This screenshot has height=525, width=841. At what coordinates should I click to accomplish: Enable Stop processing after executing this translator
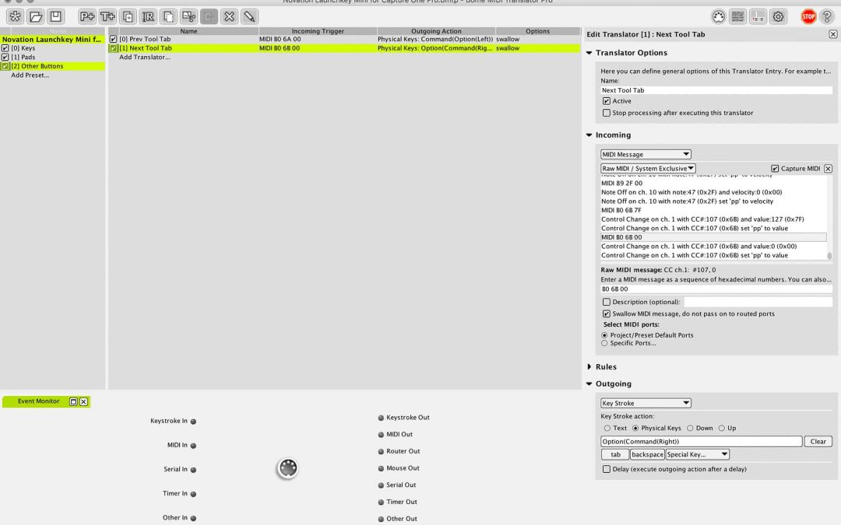[607, 113]
